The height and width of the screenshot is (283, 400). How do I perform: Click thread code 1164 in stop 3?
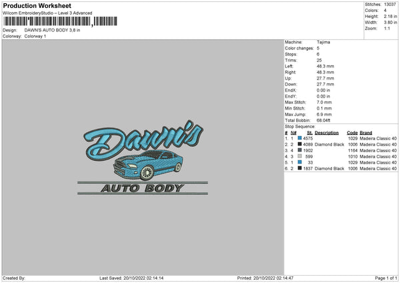(353, 150)
